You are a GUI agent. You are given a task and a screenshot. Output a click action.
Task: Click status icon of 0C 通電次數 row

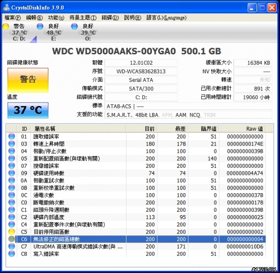click(x=12, y=195)
